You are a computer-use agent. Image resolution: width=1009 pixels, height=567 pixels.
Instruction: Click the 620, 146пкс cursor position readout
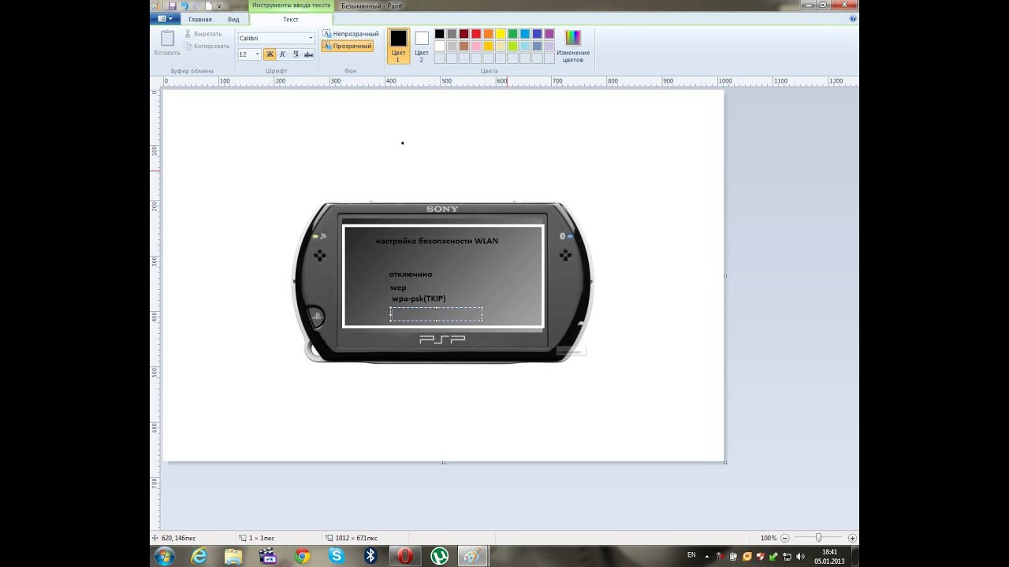[177, 538]
